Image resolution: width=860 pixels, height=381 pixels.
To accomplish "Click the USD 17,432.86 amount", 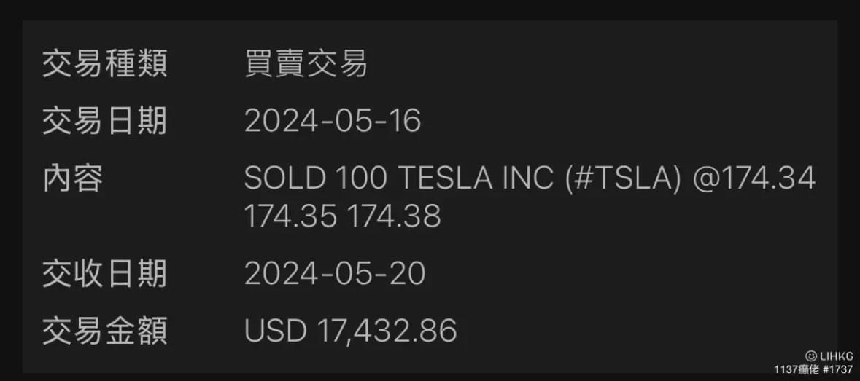I will [x=350, y=331].
